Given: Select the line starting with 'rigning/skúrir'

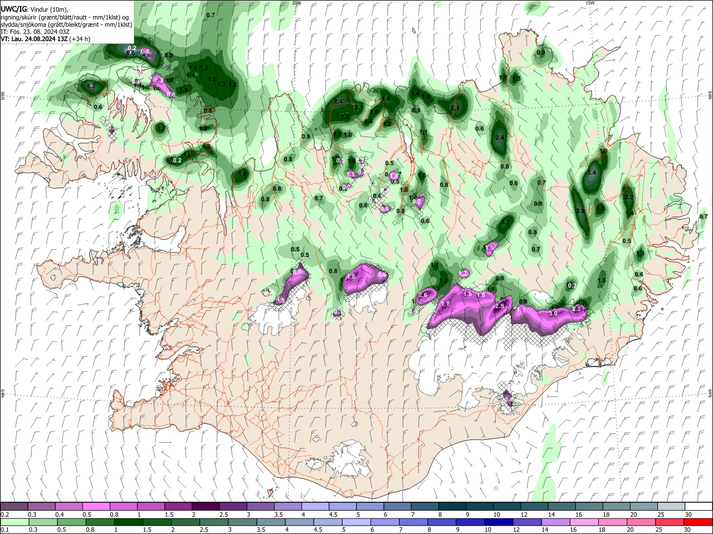Looking at the screenshot, I should pos(66,17).
